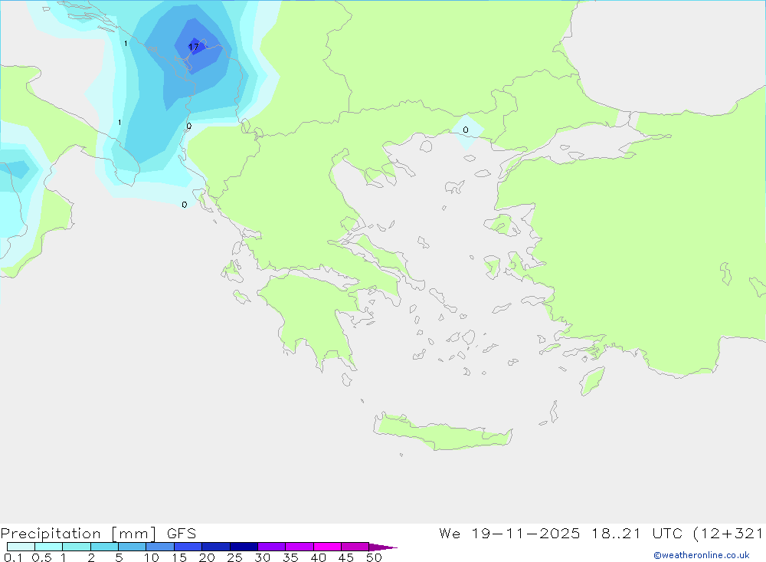The height and width of the screenshot is (562, 766).
Task: Click the legend swatch between 0.5 and 1
Action: [x=49, y=547]
